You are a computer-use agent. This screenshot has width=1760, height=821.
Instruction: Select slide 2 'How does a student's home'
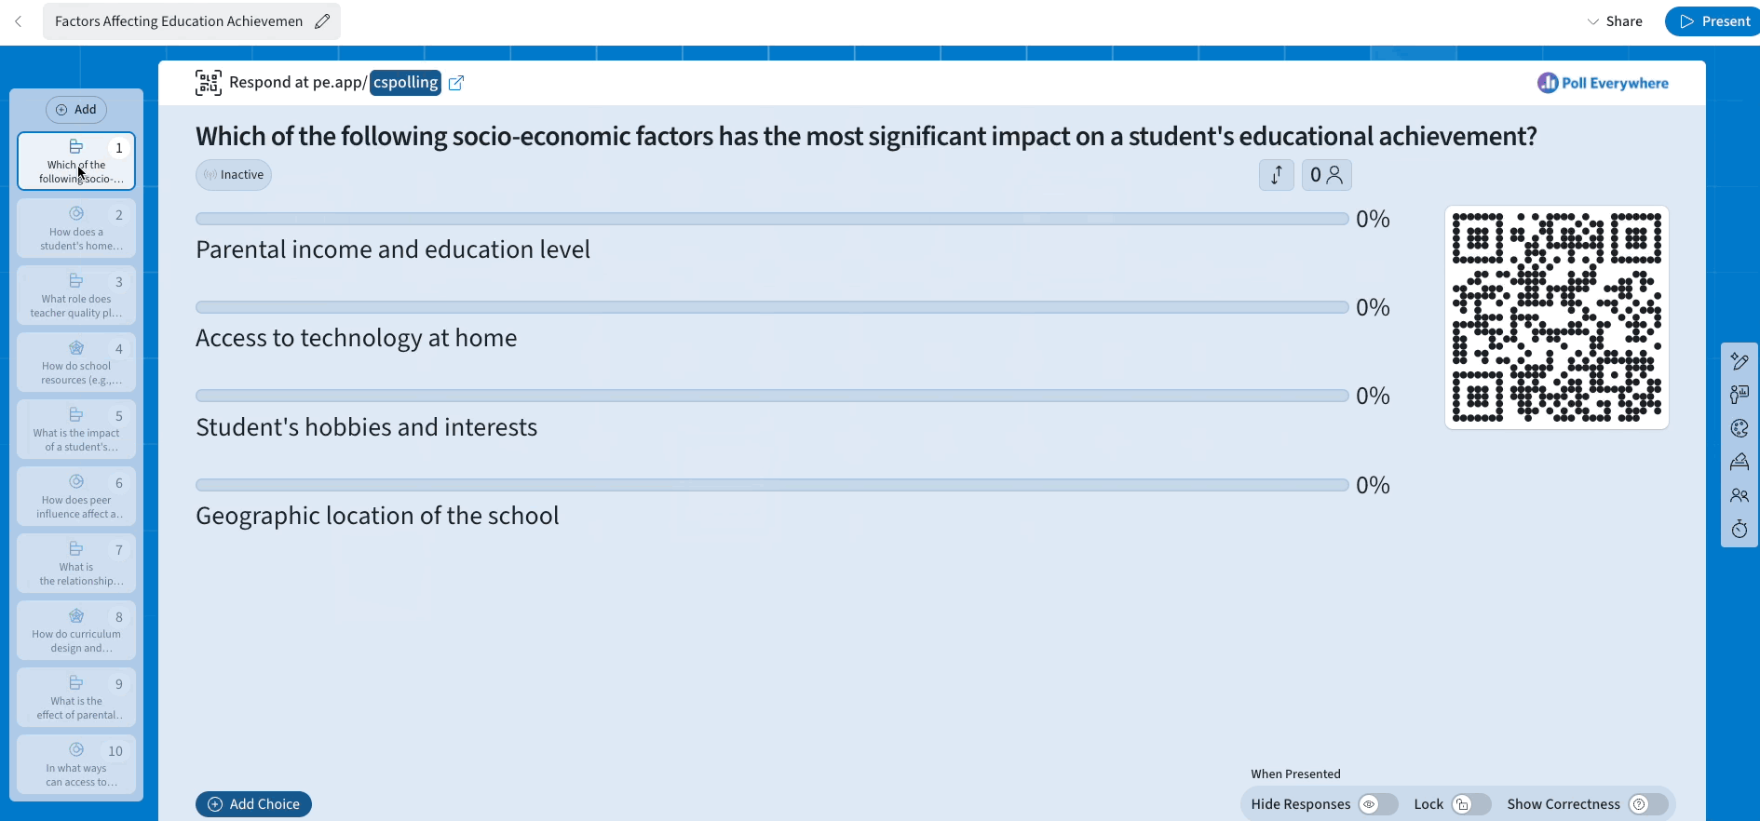click(76, 228)
